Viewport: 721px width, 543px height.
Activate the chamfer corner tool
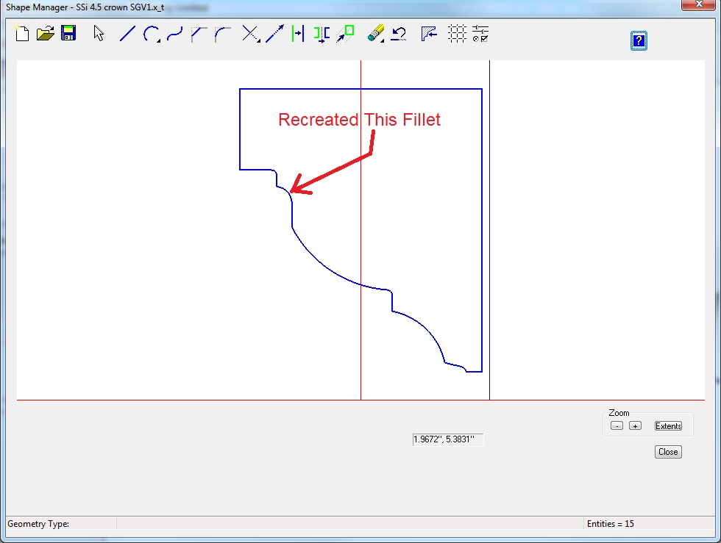tap(199, 33)
